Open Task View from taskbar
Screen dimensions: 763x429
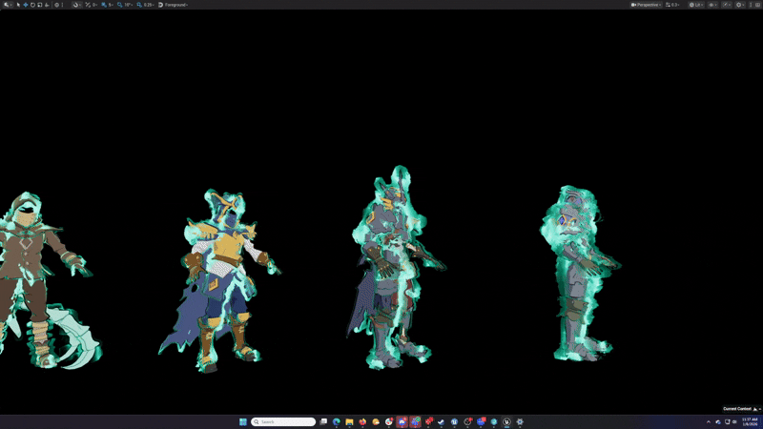click(323, 421)
